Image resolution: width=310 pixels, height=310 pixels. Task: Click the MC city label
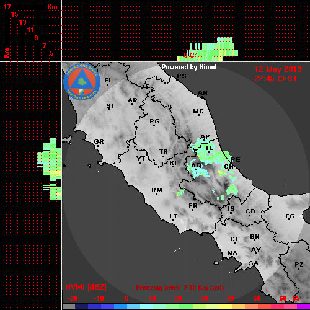pyautogui.click(x=198, y=112)
